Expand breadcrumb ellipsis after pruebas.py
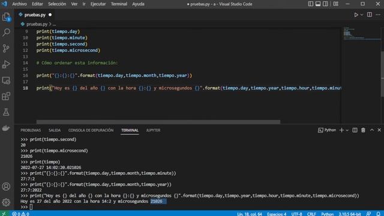The image size is (384, 216). pos(54,24)
